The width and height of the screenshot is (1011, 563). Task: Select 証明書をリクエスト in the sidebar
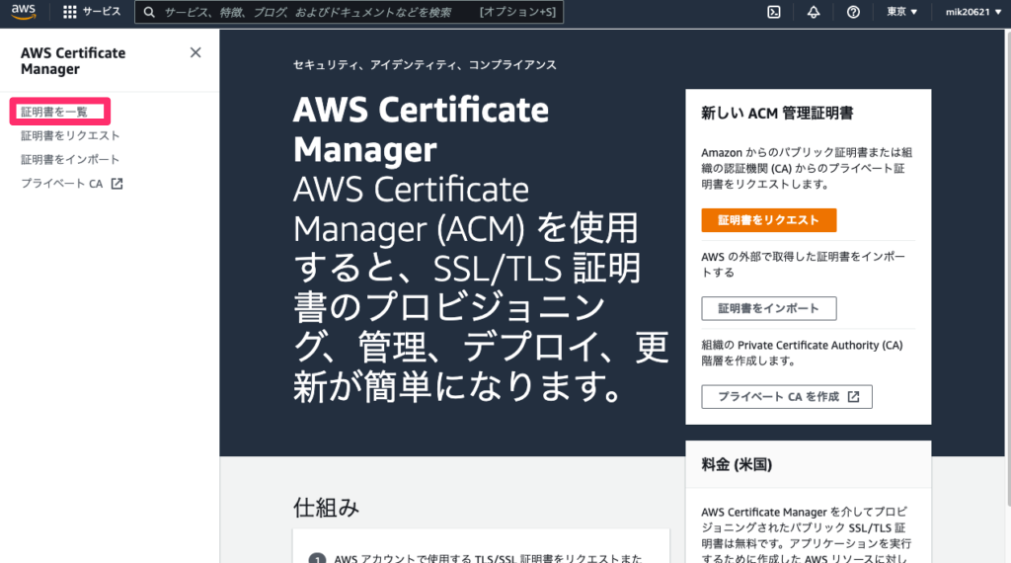point(70,136)
